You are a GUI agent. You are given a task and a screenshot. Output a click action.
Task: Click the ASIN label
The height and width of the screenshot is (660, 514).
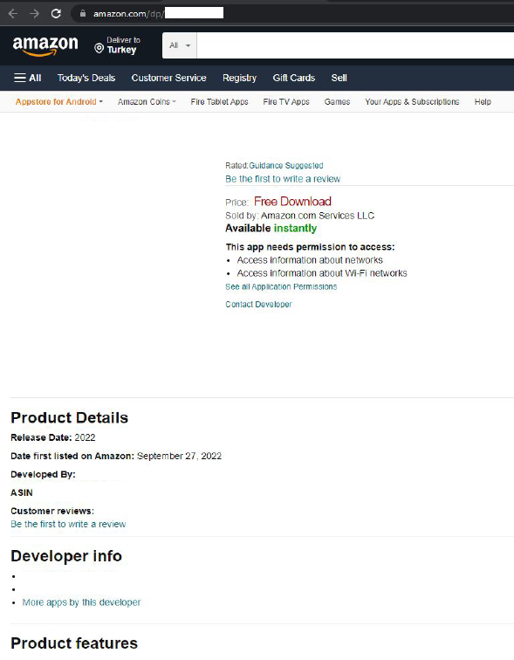(x=22, y=492)
